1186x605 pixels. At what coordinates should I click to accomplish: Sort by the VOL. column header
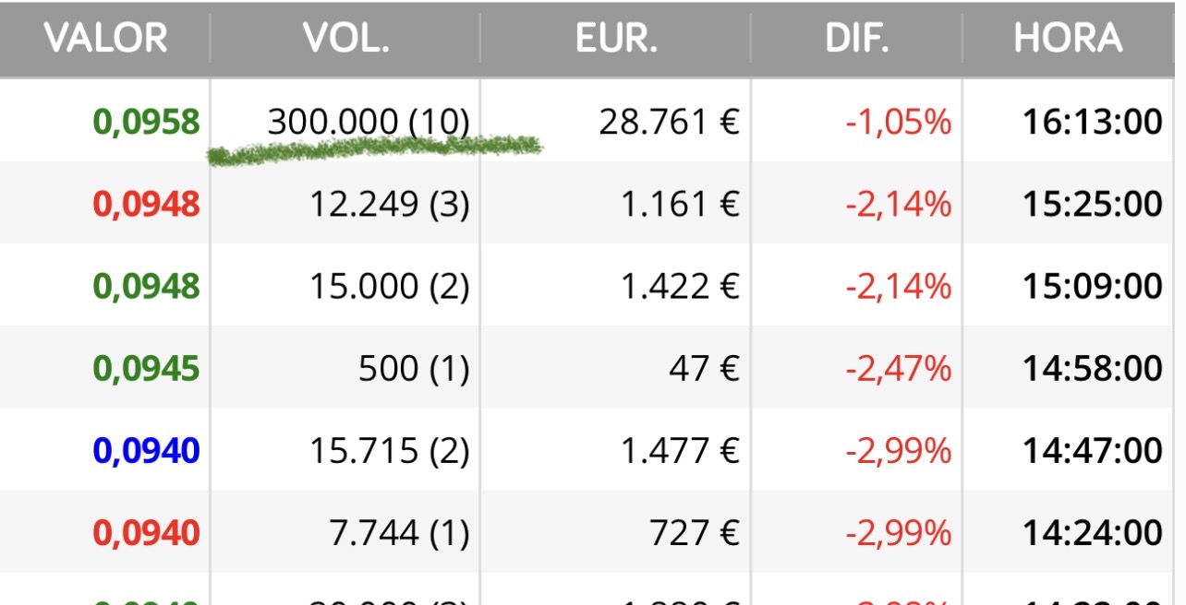point(345,39)
